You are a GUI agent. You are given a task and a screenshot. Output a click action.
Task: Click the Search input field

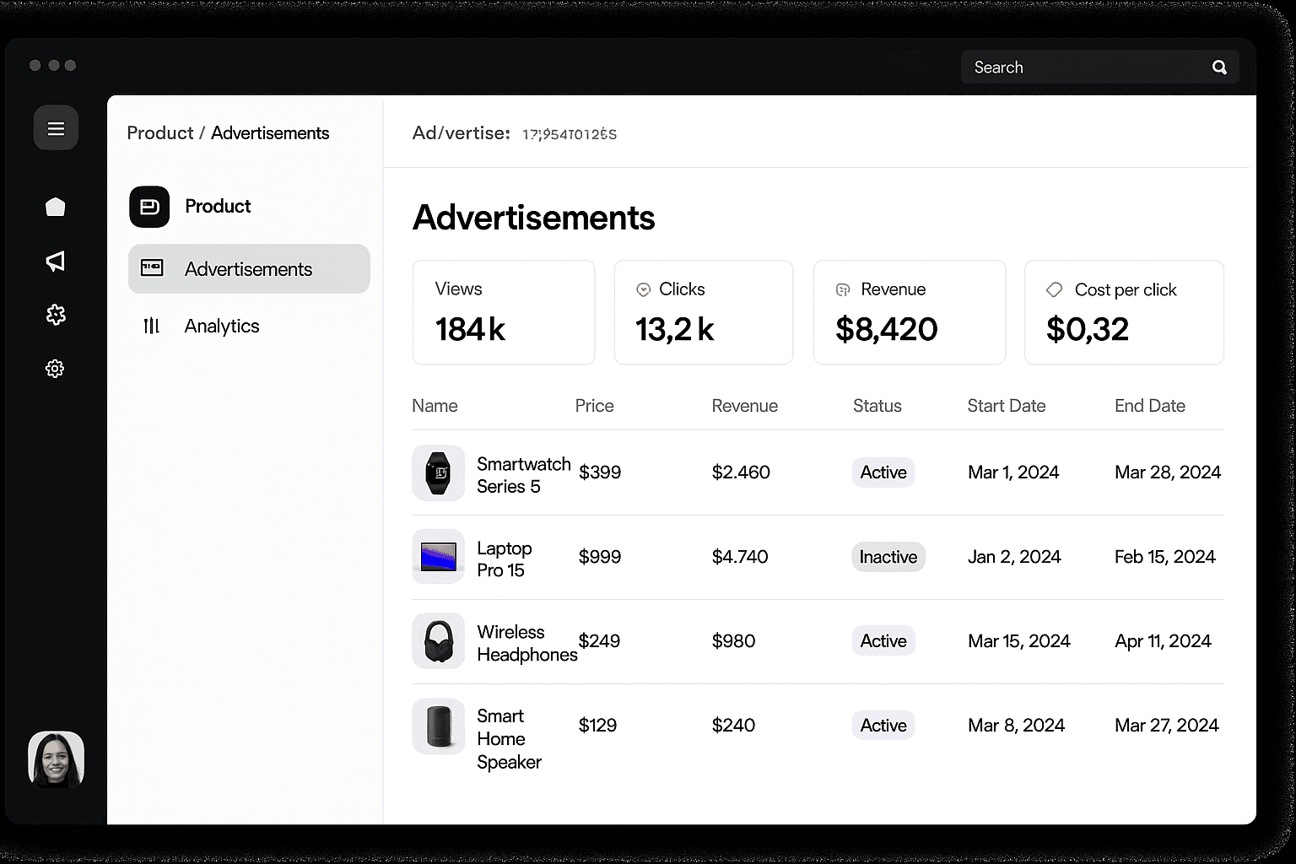pos(1099,67)
